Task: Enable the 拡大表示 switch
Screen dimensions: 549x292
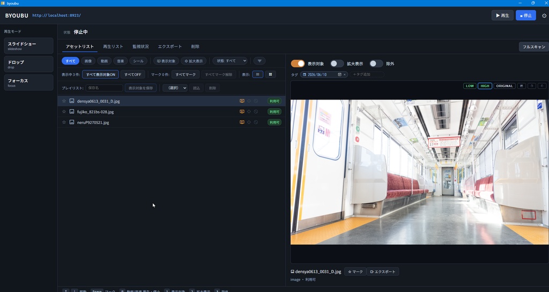Action: (337, 64)
